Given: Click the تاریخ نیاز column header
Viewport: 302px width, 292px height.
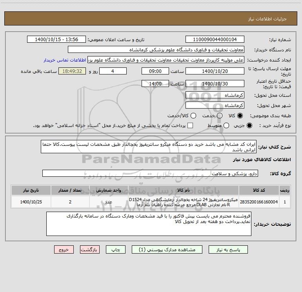Looking at the screenshot, I should 31,190.
